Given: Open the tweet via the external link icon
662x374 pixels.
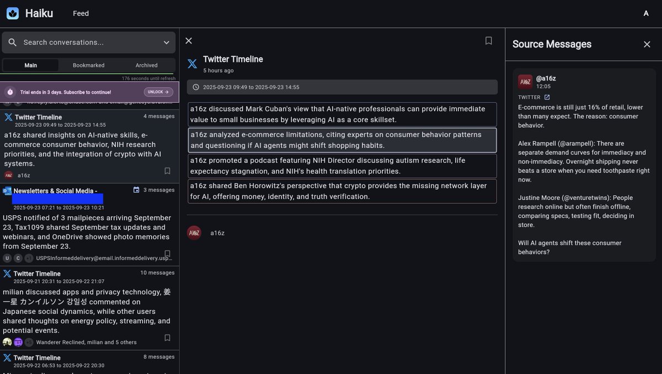Looking at the screenshot, I should coord(547,97).
